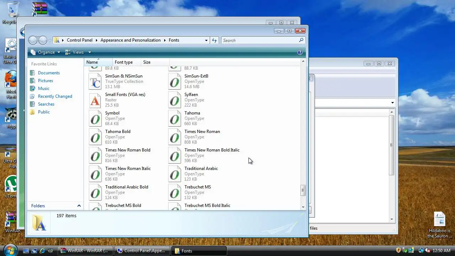
Task: Switch to WinRAR taskbar button
Action: [x=85, y=251]
